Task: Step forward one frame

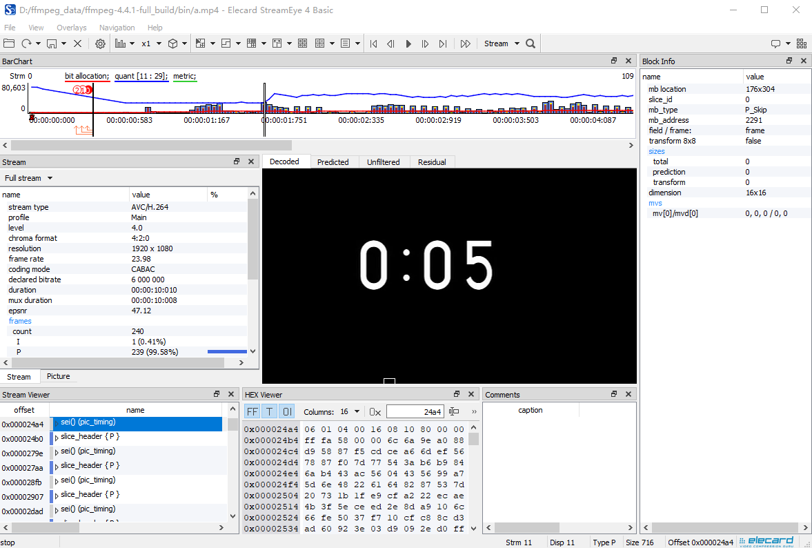Action: 425,43
